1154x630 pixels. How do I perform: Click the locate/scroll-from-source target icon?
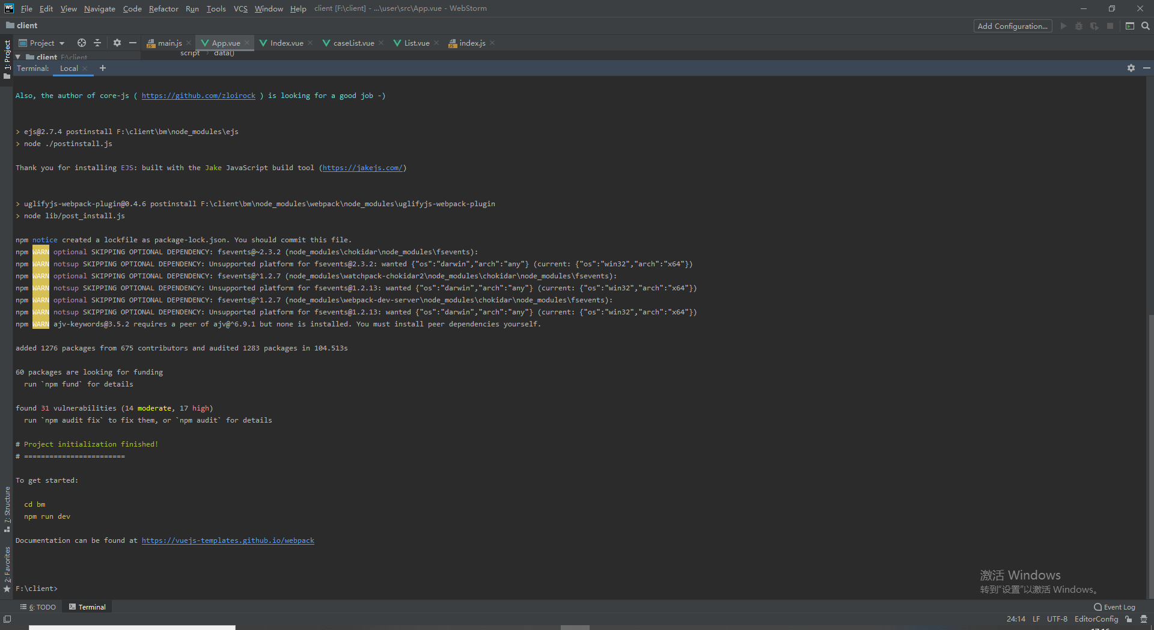pyautogui.click(x=82, y=43)
